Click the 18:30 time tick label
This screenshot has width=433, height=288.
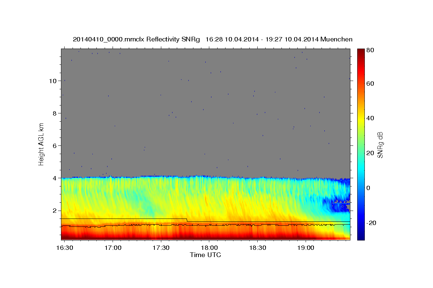tap(258, 248)
